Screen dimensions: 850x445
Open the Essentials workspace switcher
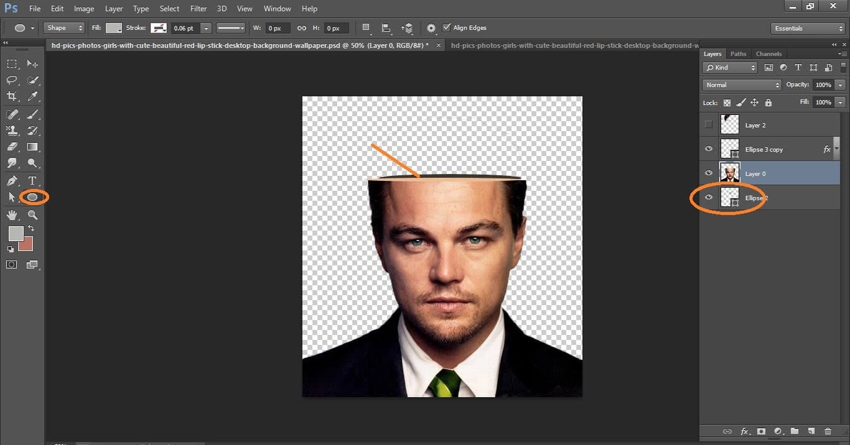807,28
